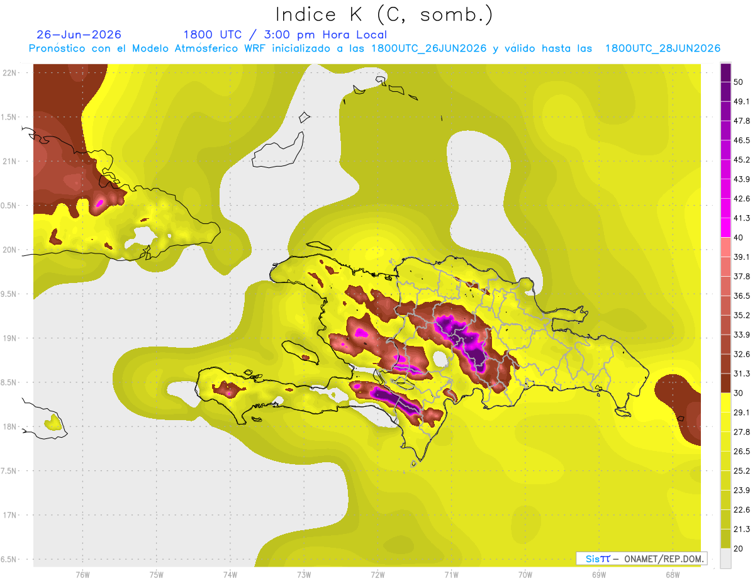Click the legend value "20"

(x=739, y=548)
